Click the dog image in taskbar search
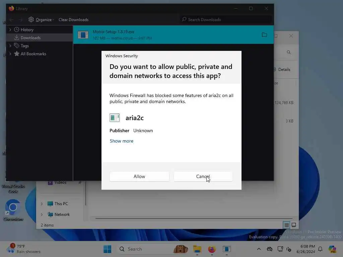This screenshot has width=343, height=257. (x=181, y=249)
